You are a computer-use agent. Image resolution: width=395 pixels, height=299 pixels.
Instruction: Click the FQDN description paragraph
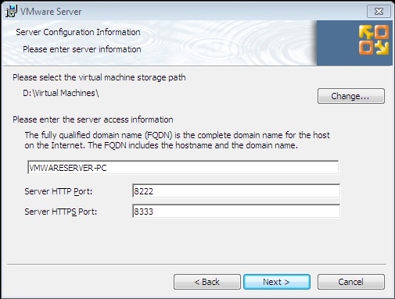click(178, 141)
